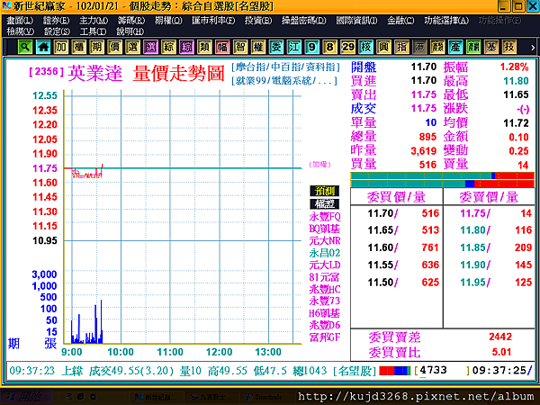Click the 權證 warrants button
The height and width of the screenshot is (405, 540).
[x=324, y=203]
